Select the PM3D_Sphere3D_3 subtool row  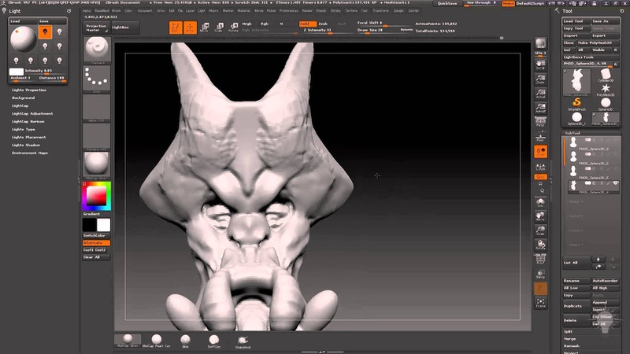[x=593, y=144]
